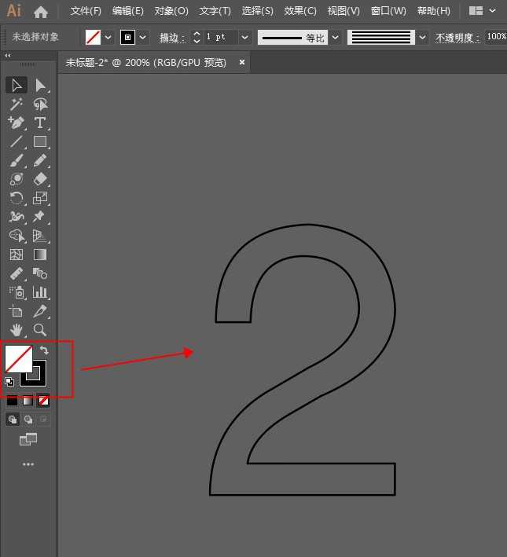Select the Zoom tool
507x557 pixels.
click(x=40, y=330)
